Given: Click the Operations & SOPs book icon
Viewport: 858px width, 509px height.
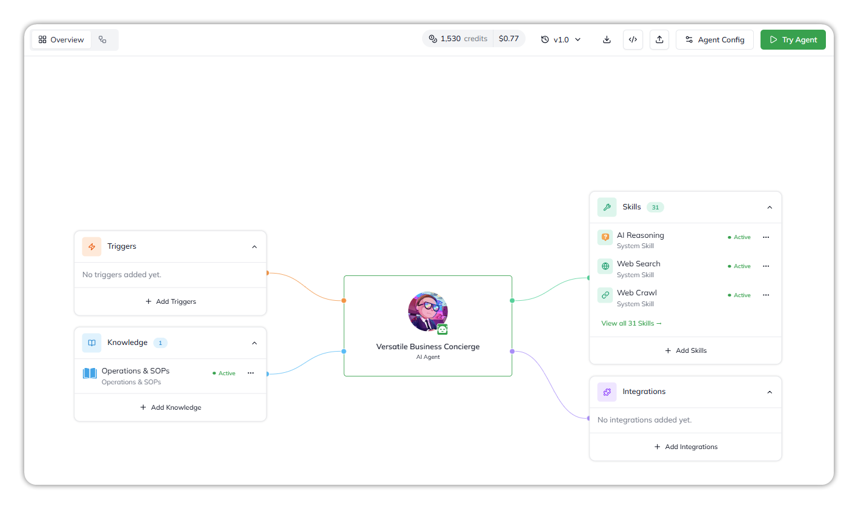Looking at the screenshot, I should (x=90, y=373).
